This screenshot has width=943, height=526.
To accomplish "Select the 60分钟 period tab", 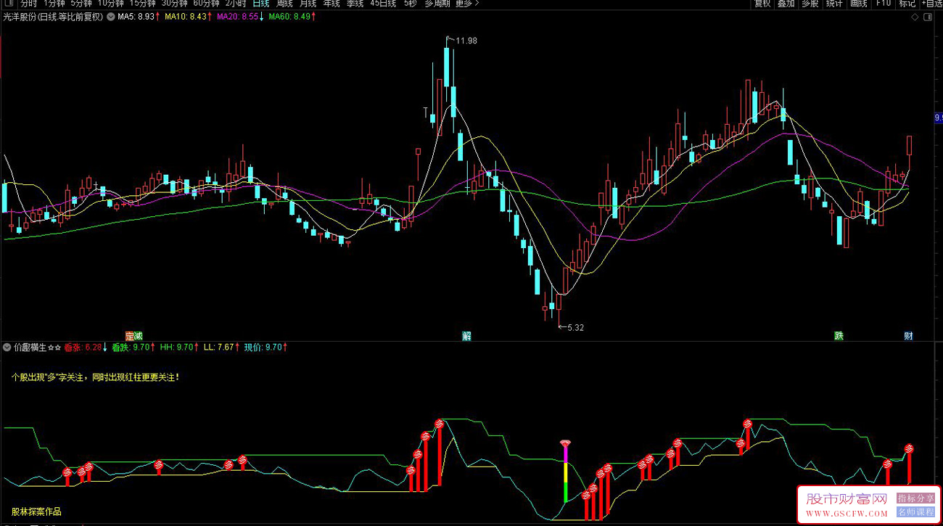I will coord(207,4).
